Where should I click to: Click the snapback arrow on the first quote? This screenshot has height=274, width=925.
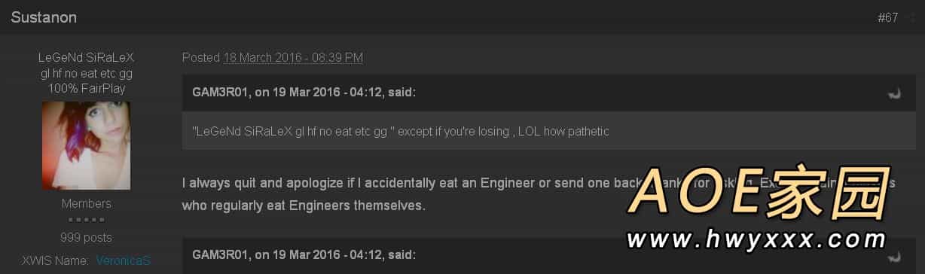(895, 93)
